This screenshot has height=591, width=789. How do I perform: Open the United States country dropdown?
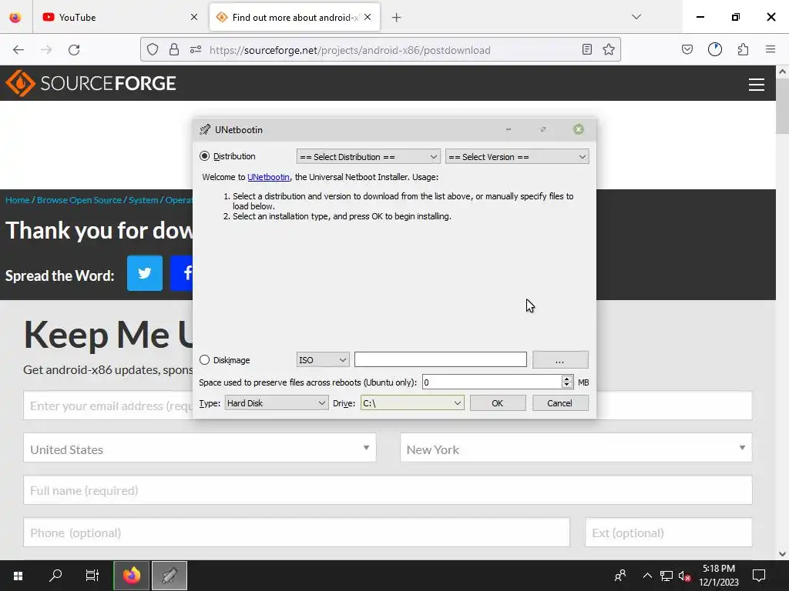pos(200,448)
